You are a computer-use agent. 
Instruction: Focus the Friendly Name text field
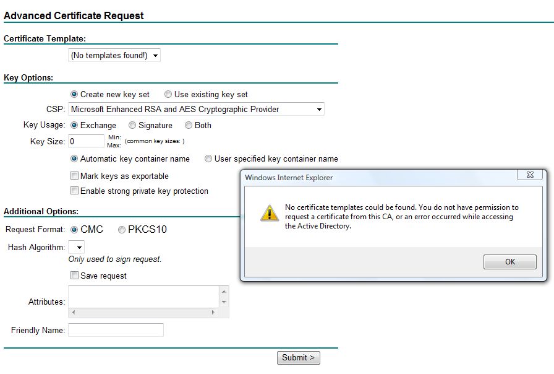(x=116, y=330)
